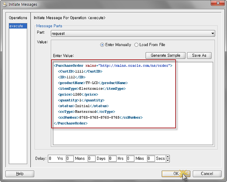Screen dimensions: 227x182
Task: Click the Generate Sample button
Action: click(166, 55)
